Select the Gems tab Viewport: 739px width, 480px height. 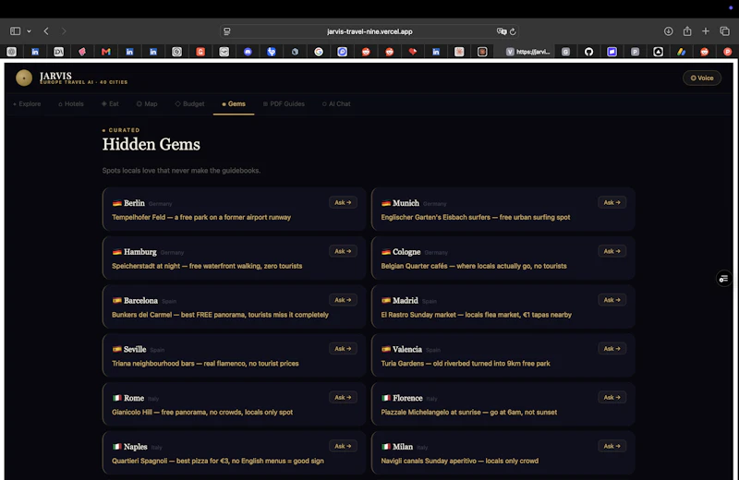234,103
